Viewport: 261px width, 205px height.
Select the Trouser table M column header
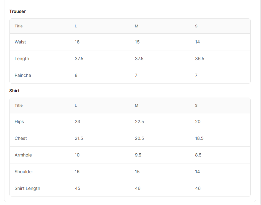click(137, 26)
